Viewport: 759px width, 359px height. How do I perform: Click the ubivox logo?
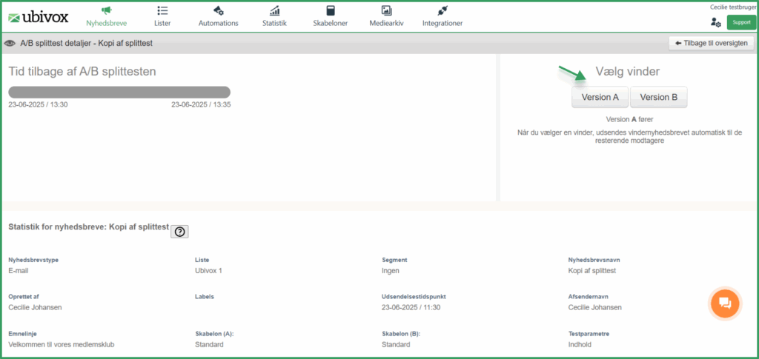[x=39, y=17]
